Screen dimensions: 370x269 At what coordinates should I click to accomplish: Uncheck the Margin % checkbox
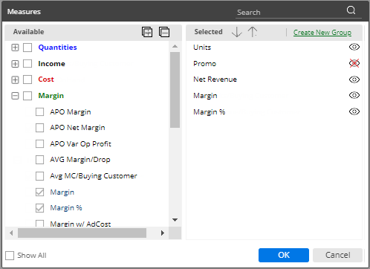coord(39,208)
